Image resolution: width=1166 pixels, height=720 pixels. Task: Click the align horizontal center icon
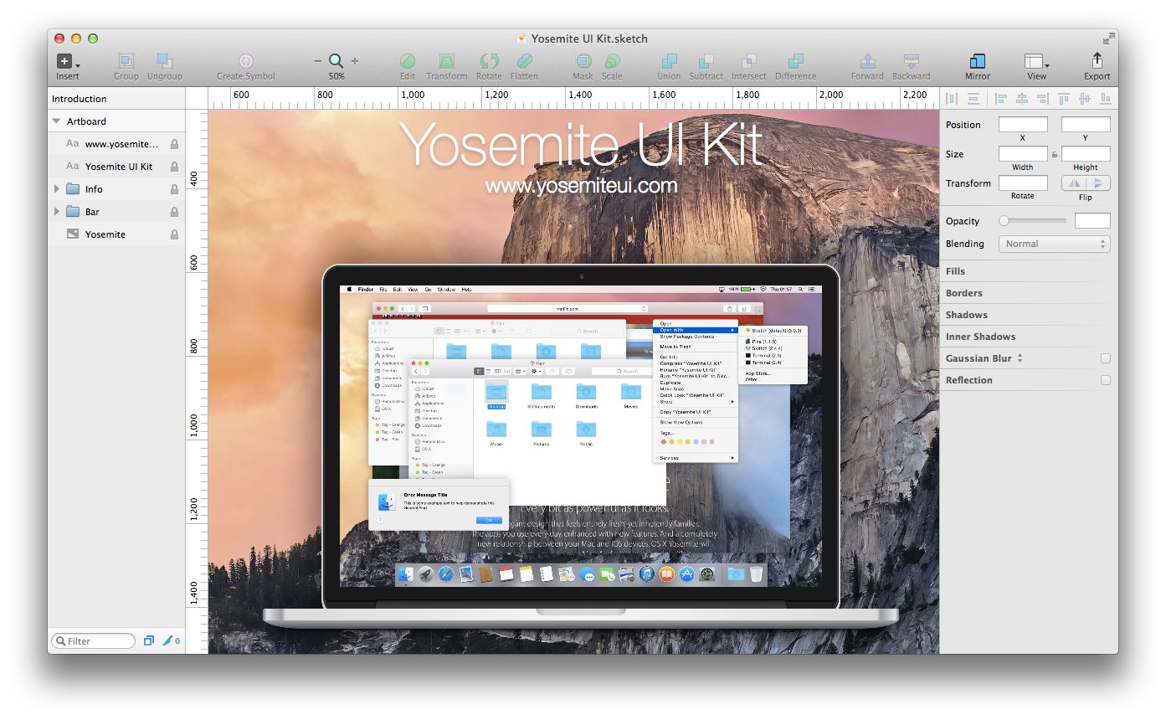tap(1022, 99)
